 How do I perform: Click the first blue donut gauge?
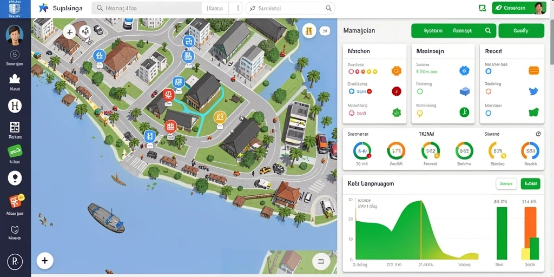[362, 151]
